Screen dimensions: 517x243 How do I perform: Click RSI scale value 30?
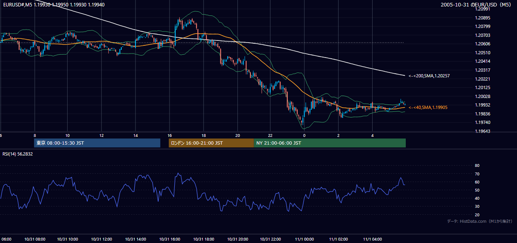coord(477,207)
